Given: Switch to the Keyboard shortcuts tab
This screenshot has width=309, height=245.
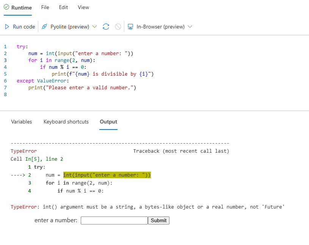Looking at the screenshot, I should 66,122.
